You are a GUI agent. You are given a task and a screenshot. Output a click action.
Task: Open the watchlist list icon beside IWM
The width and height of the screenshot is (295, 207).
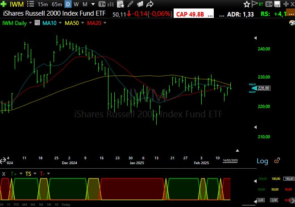pyautogui.click(x=30, y=4)
